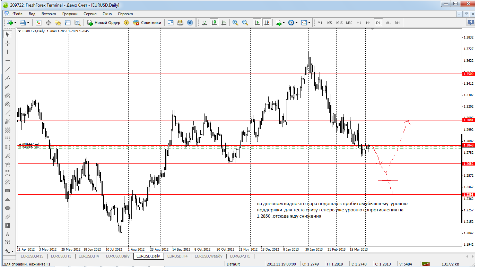Expand the Templates dropdown arrow
479x270 pixels.
(x=309, y=23)
